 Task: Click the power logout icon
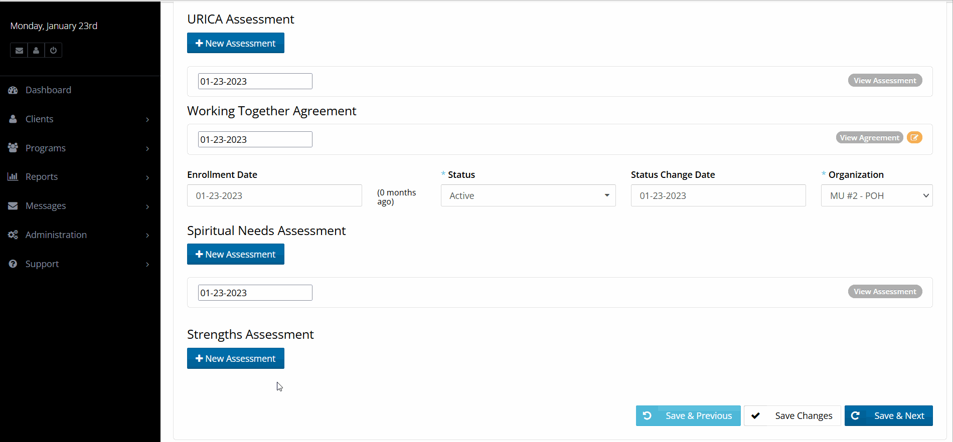53,50
